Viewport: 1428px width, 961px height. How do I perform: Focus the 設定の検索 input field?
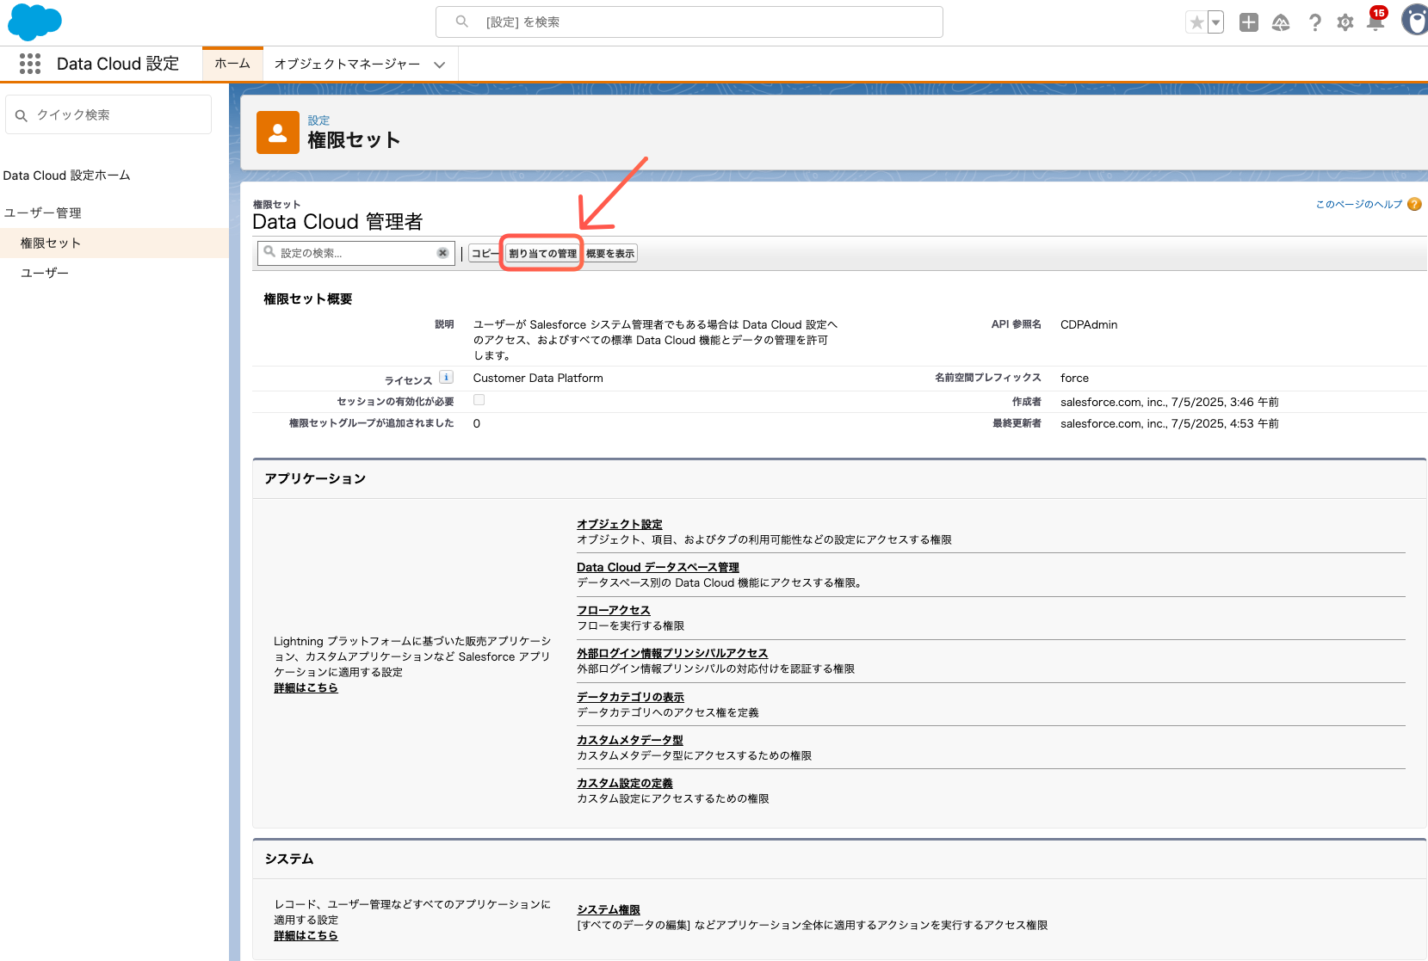[x=356, y=253]
